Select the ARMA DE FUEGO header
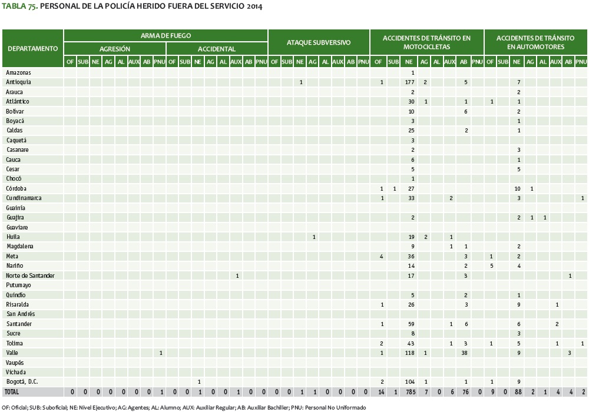This screenshot has height=412, width=589. tap(166, 36)
